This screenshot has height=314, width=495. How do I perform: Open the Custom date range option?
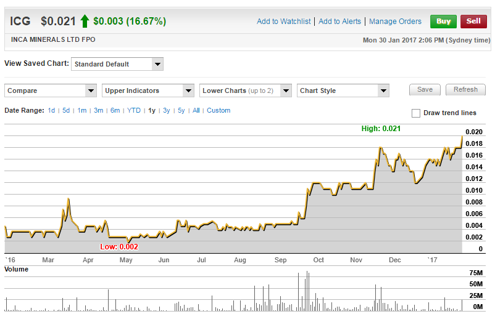[x=218, y=111]
